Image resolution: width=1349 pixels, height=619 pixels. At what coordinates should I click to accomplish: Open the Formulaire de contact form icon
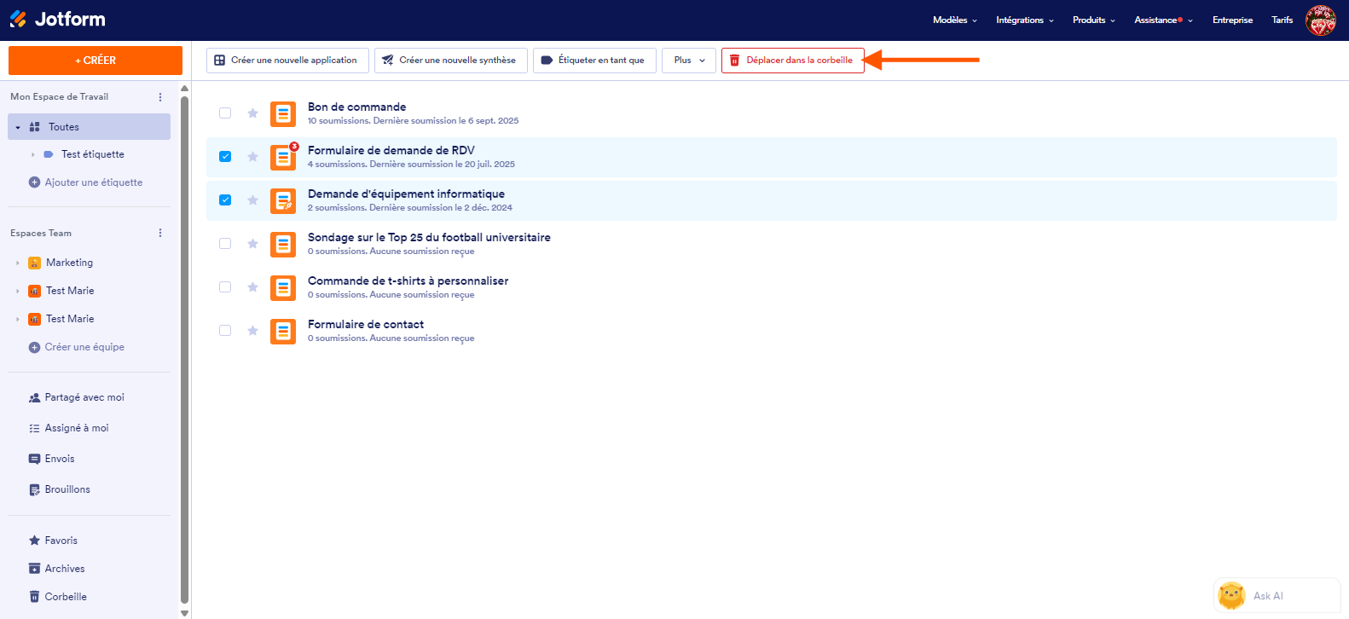[283, 331]
